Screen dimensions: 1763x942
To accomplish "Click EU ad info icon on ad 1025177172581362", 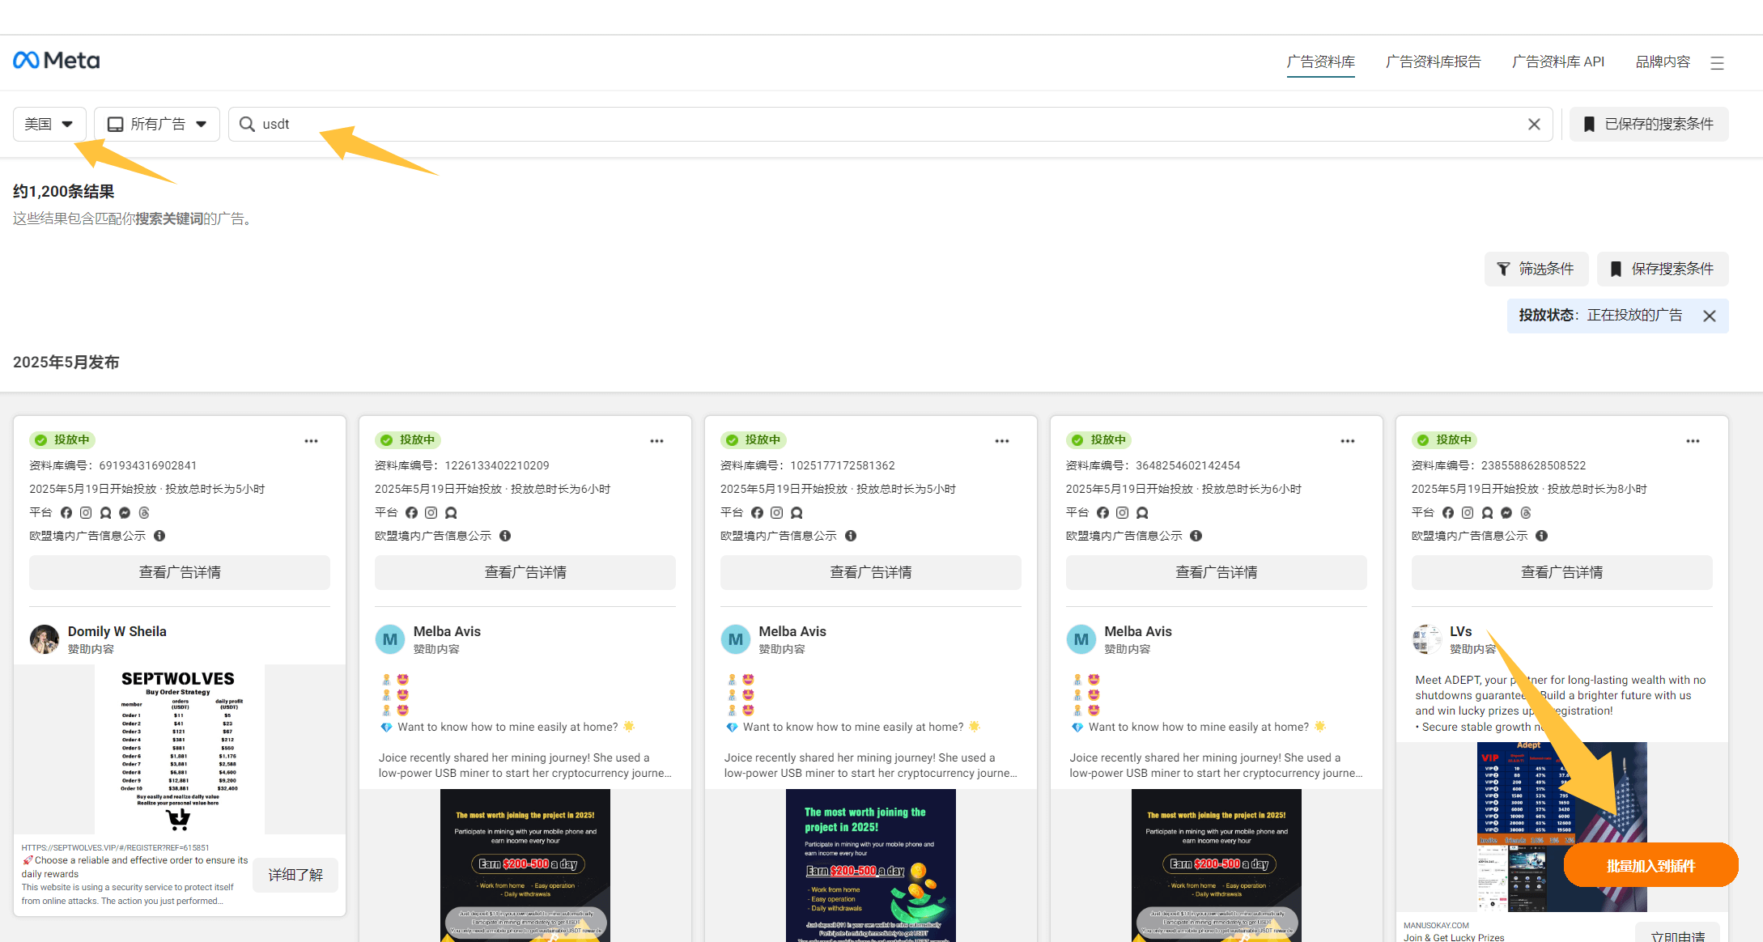I will coord(851,536).
